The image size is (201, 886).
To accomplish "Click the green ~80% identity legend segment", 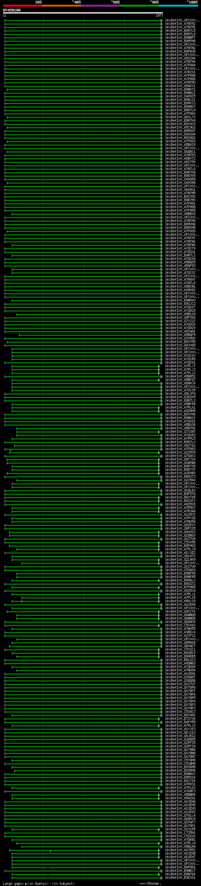I will pyautogui.click(x=139, y=6).
